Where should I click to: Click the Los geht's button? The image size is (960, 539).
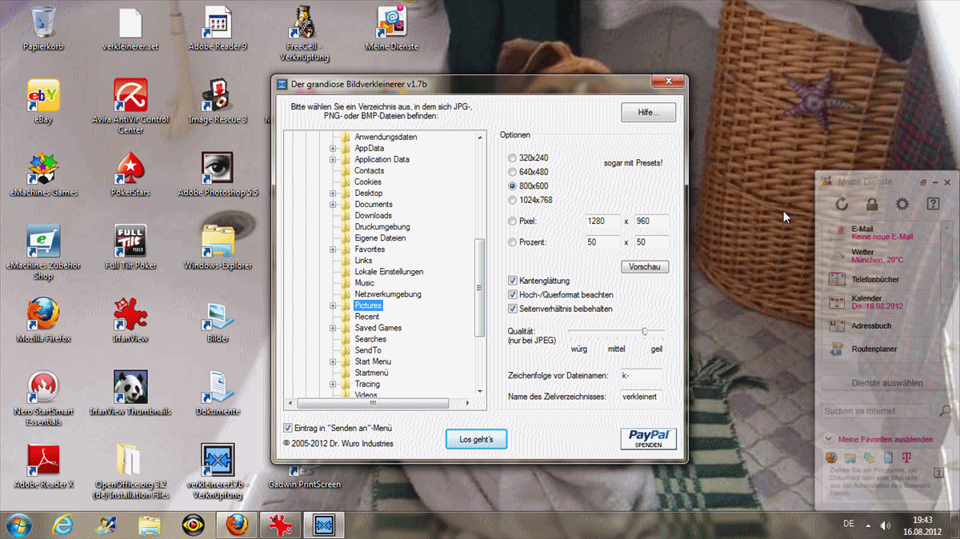click(x=476, y=439)
